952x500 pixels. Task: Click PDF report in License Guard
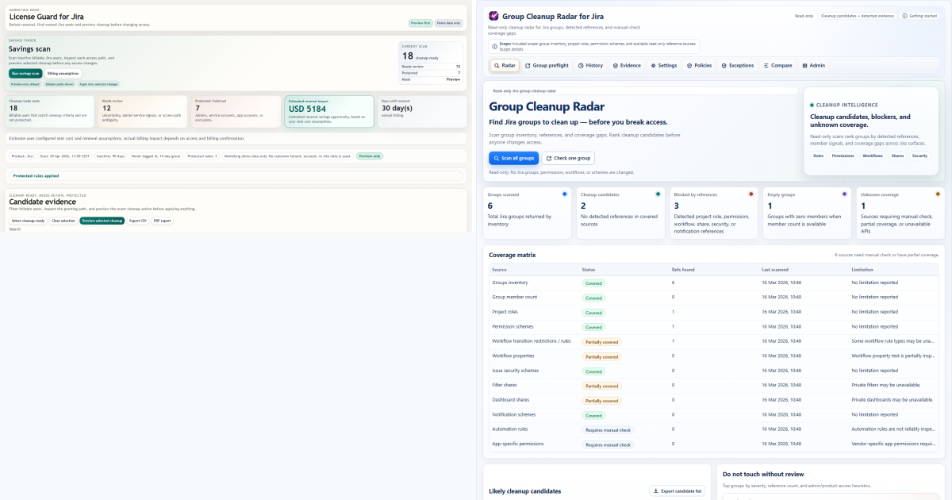162,221
